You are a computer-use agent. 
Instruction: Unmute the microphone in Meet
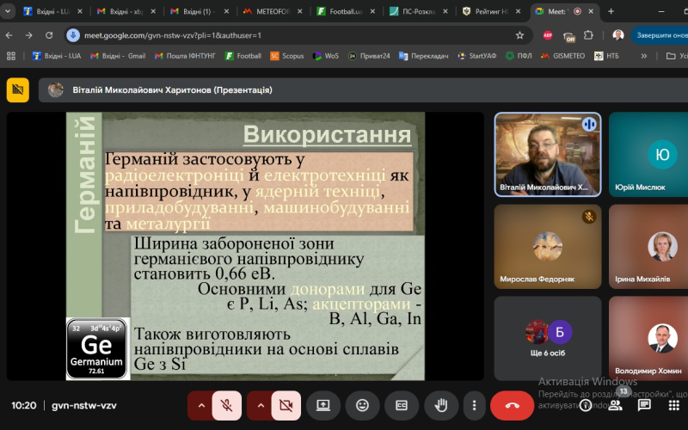(x=227, y=405)
